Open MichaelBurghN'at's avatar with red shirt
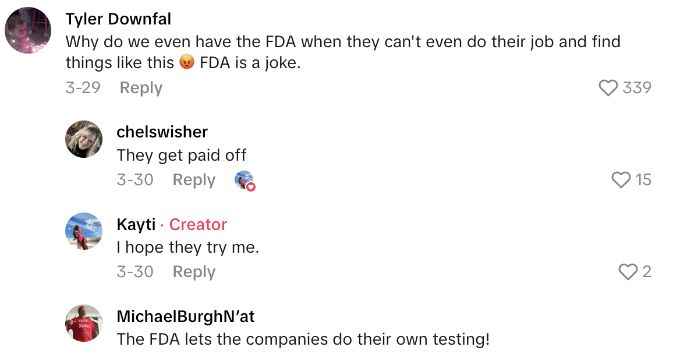This screenshot has width=673, height=354. click(x=84, y=323)
